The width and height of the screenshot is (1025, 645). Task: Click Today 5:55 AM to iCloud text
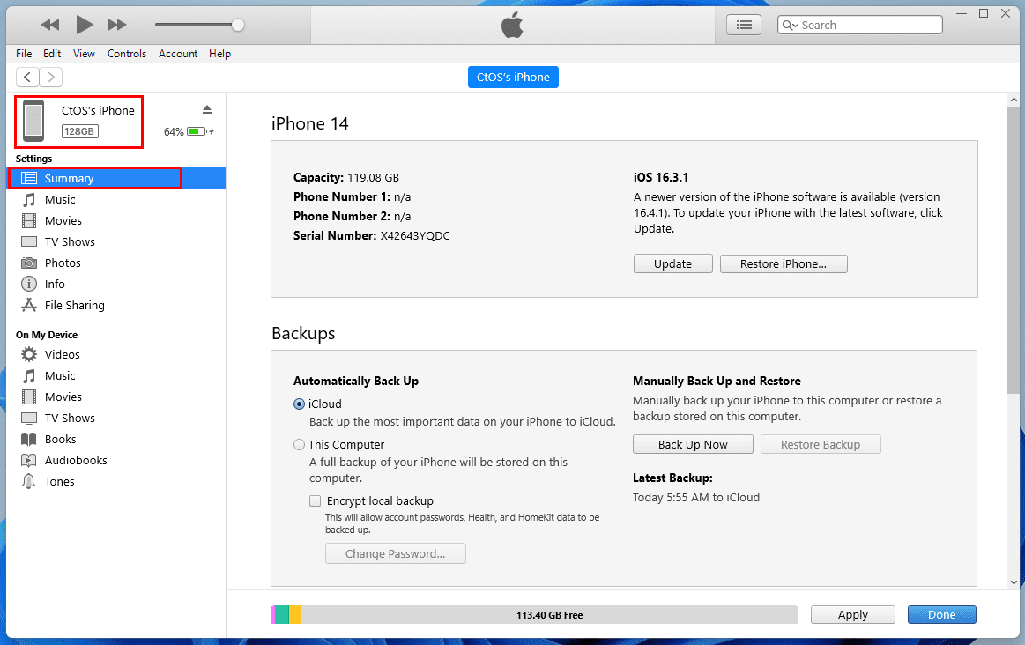point(696,497)
